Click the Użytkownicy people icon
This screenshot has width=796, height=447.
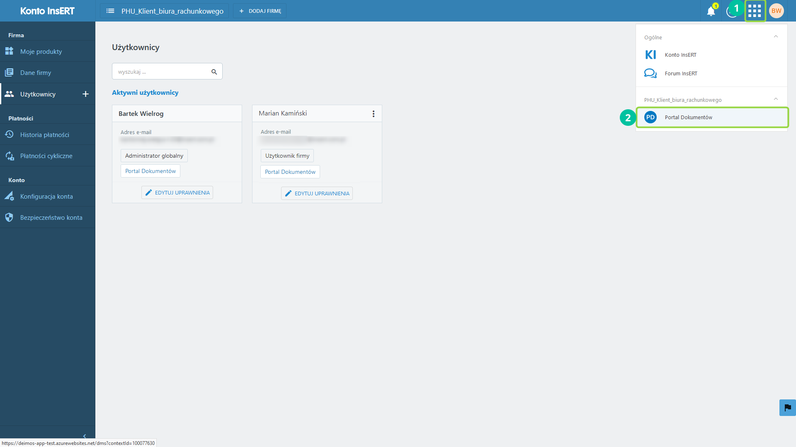pos(9,94)
